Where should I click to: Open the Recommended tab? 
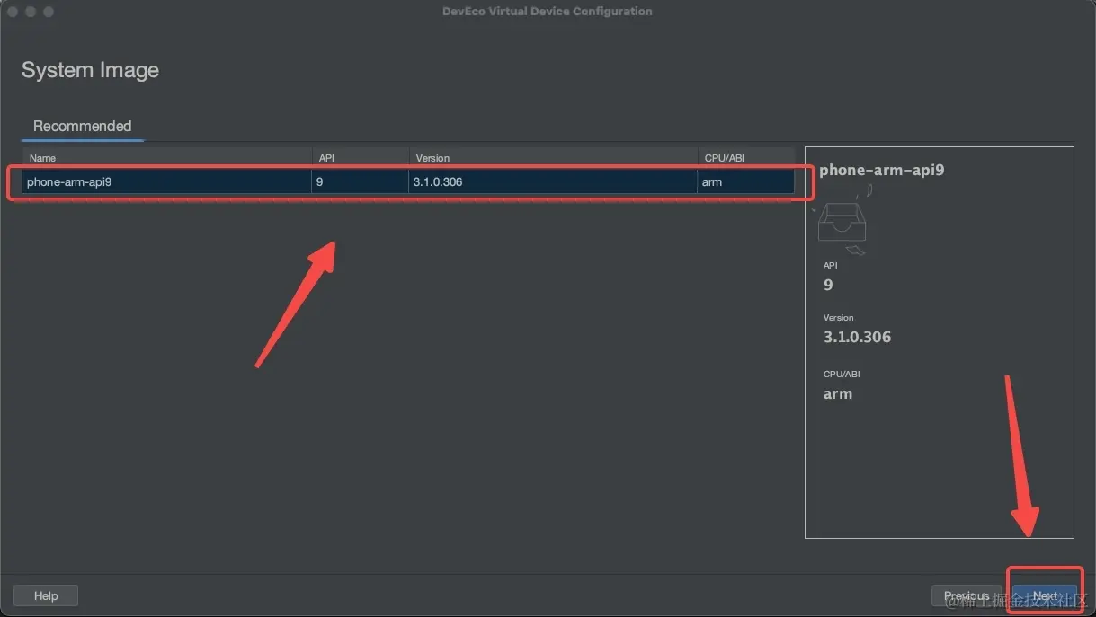(x=82, y=126)
